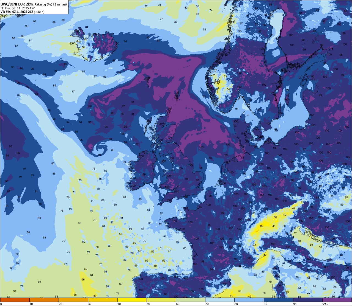Pick the orange 10–20 legend swatch
The height and width of the screenshot is (306, 352).
pos(44,300)
